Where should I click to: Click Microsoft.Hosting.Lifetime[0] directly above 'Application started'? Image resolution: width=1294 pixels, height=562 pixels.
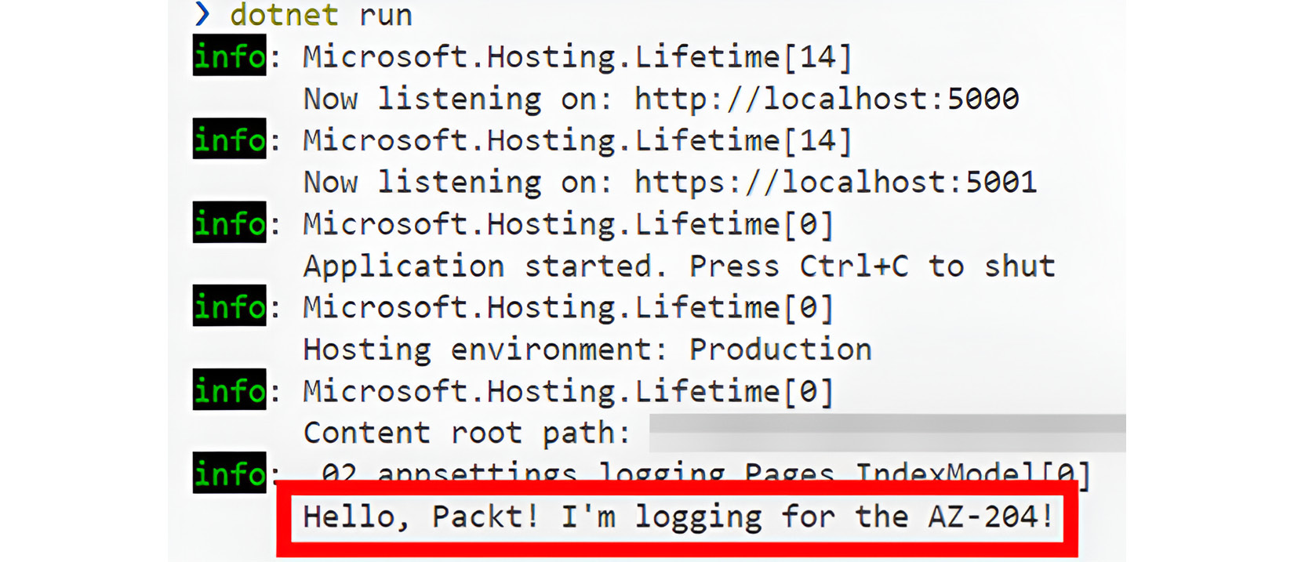(x=569, y=225)
